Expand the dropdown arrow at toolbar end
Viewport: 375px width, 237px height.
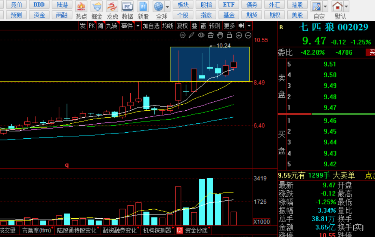(250, 26)
